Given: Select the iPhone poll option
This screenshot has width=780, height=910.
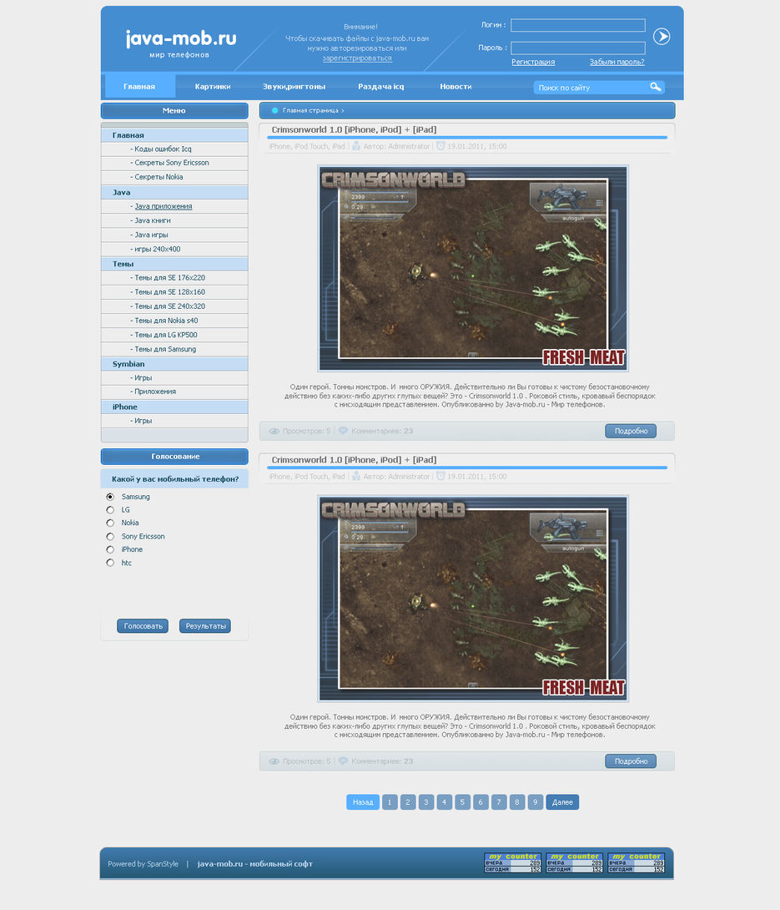Looking at the screenshot, I should coord(110,549).
